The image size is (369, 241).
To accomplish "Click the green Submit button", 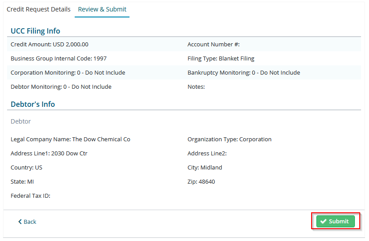I will click(x=335, y=221).
